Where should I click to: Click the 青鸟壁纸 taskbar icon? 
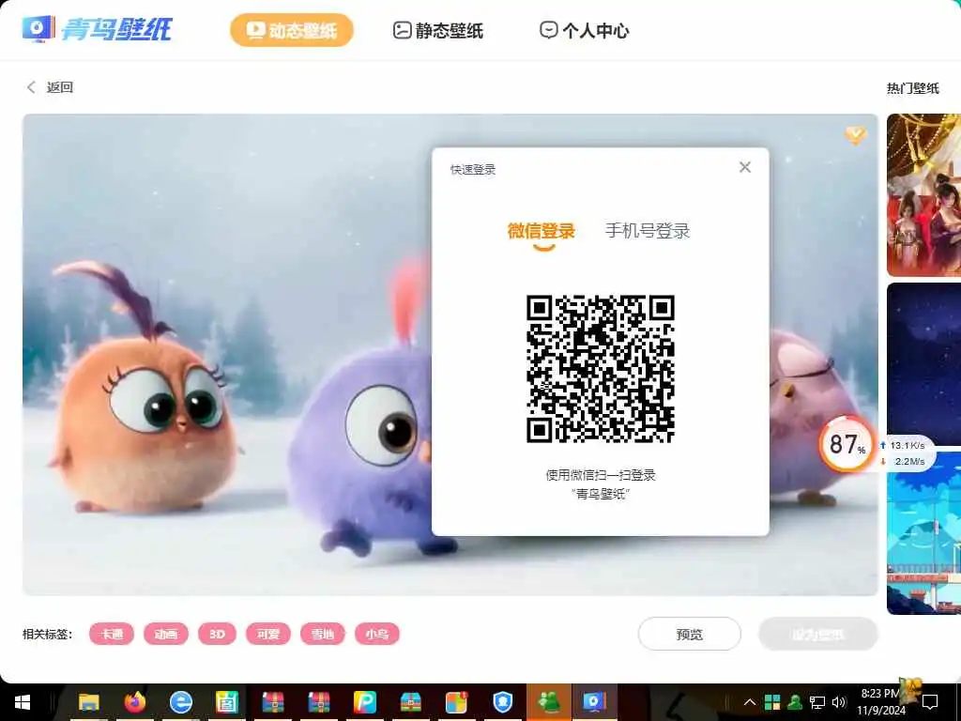click(x=594, y=702)
